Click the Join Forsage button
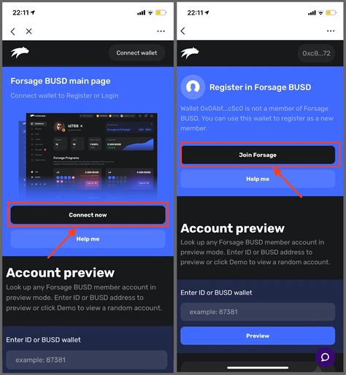This screenshot has width=346, height=375. coord(258,155)
